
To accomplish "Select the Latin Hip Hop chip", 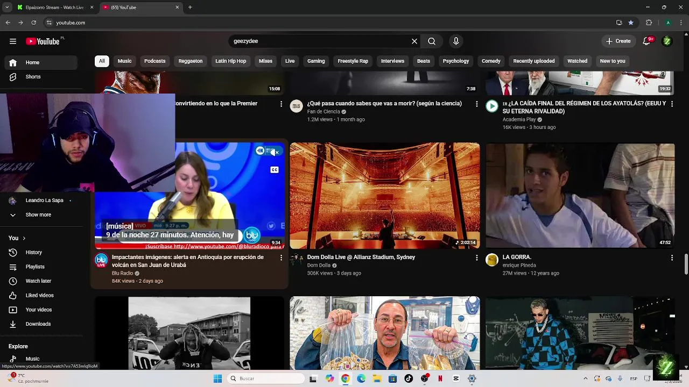I will click(x=230, y=61).
